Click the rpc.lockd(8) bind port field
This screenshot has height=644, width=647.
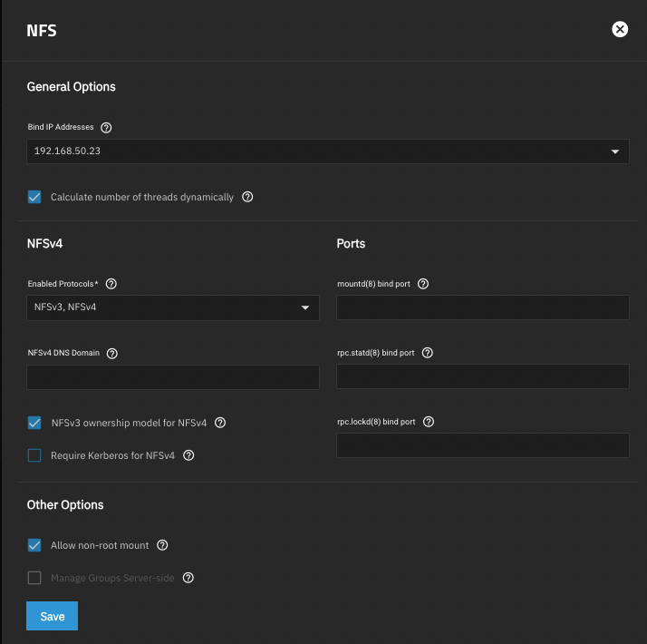tap(482, 445)
